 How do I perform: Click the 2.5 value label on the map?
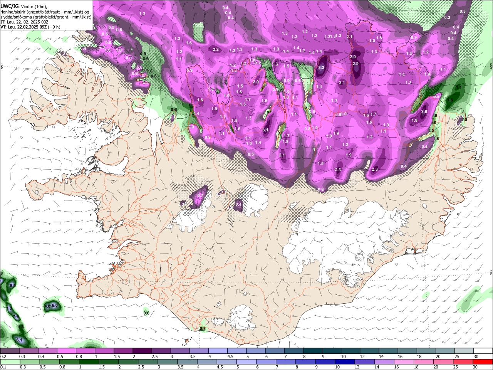click(x=338, y=170)
